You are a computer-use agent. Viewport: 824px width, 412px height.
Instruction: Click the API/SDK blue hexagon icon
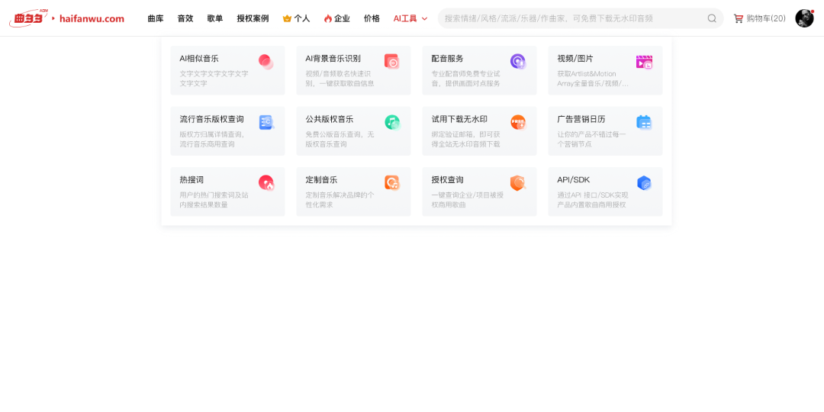click(644, 182)
